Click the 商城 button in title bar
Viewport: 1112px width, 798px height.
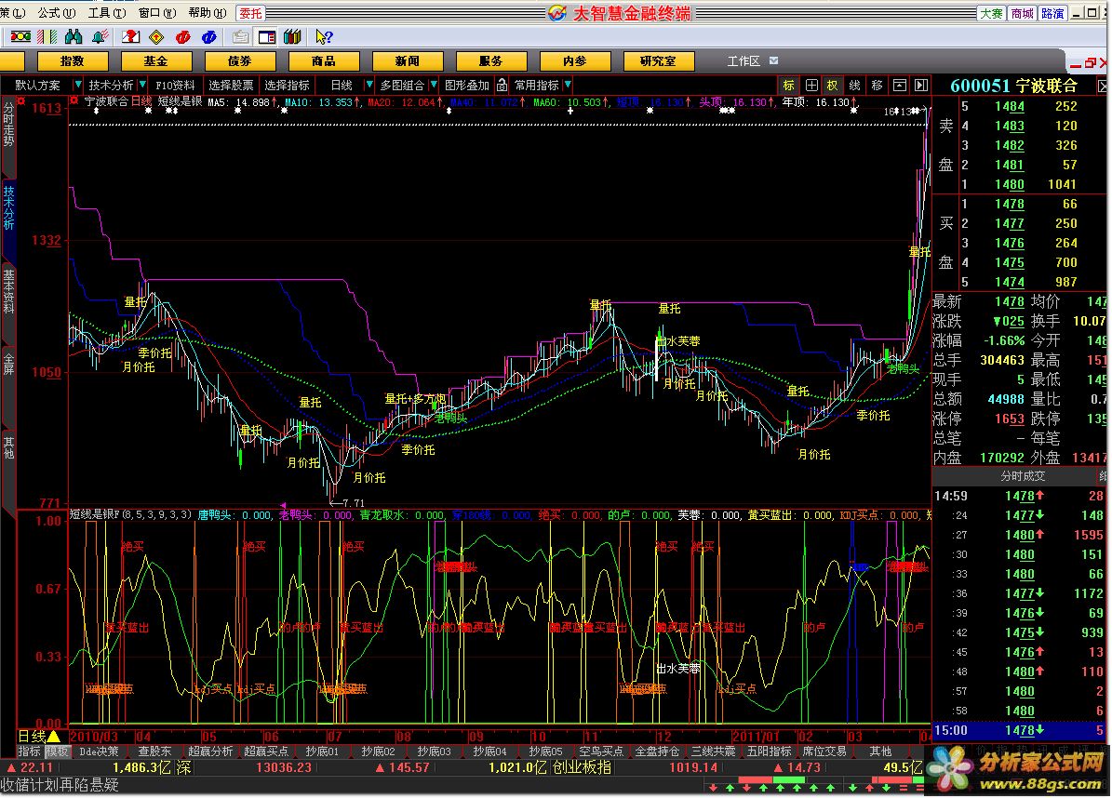(1022, 13)
